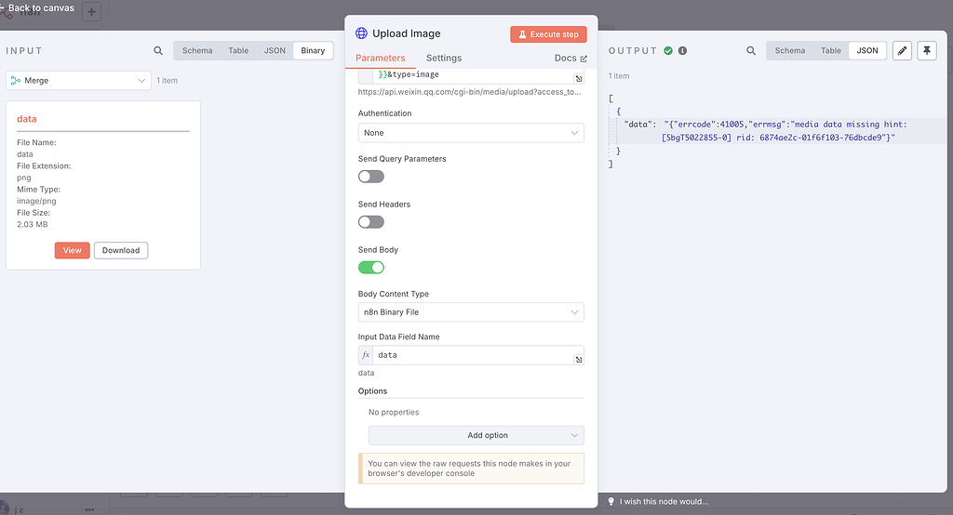Open the Authentication dropdown
This screenshot has width=953, height=515.
(471, 133)
